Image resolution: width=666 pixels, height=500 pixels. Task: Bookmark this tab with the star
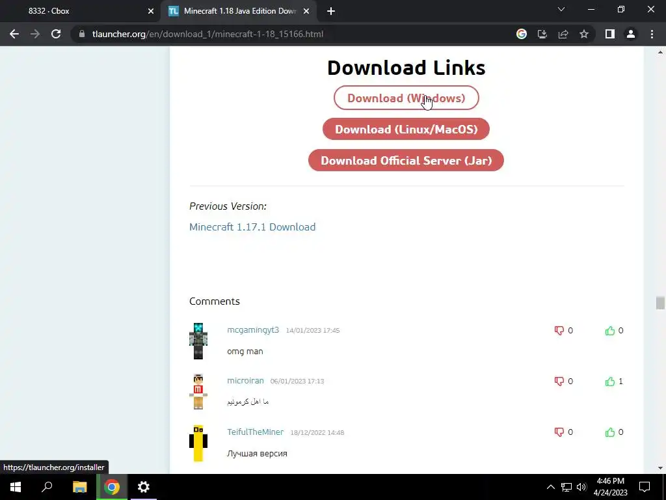point(584,34)
